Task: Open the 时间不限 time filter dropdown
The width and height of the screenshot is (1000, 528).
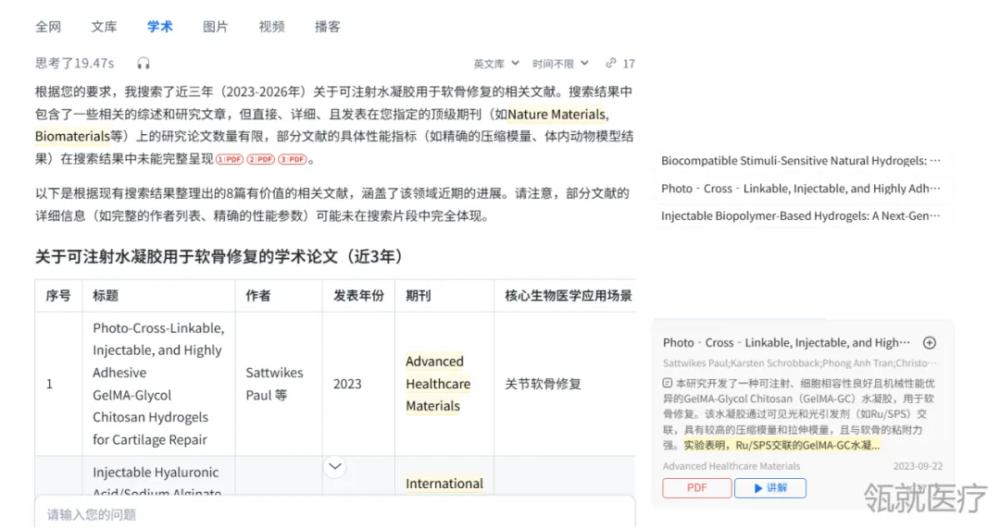Action: pos(560,64)
